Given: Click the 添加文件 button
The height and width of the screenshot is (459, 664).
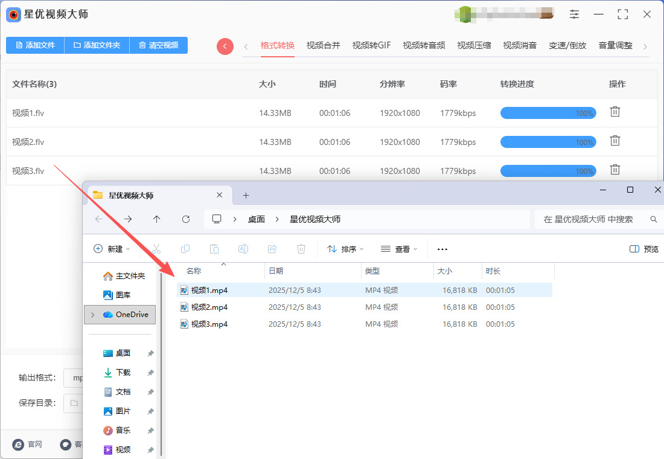Looking at the screenshot, I should [x=35, y=45].
